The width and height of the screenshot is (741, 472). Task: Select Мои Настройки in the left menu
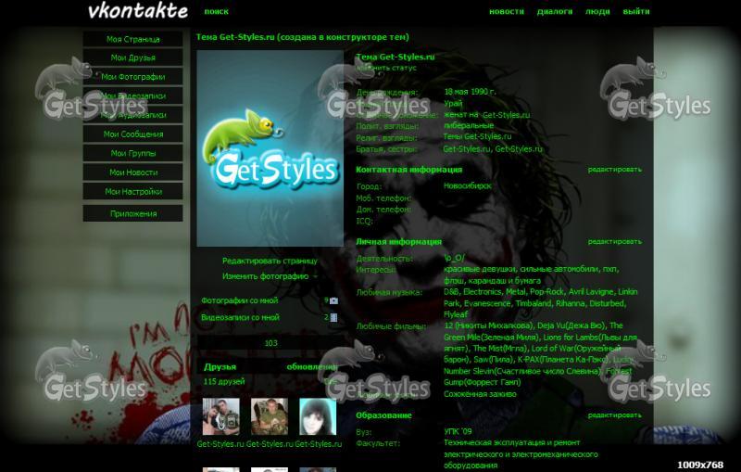pos(132,192)
